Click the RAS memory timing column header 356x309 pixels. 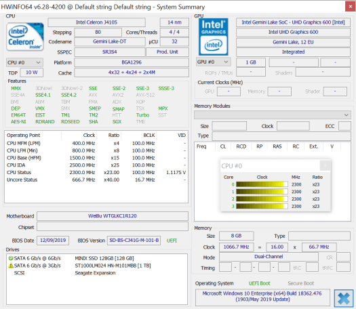pyautogui.click(x=277, y=146)
